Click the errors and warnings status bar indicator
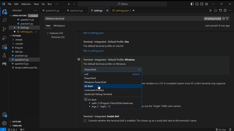 (x=12, y=130)
